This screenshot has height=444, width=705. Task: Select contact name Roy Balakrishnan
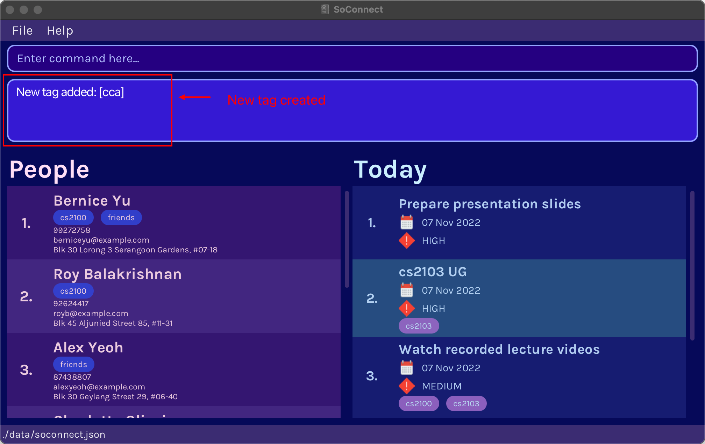point(117,274)
